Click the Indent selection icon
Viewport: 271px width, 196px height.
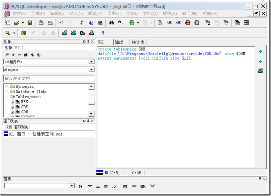click(x=169, y=23)
